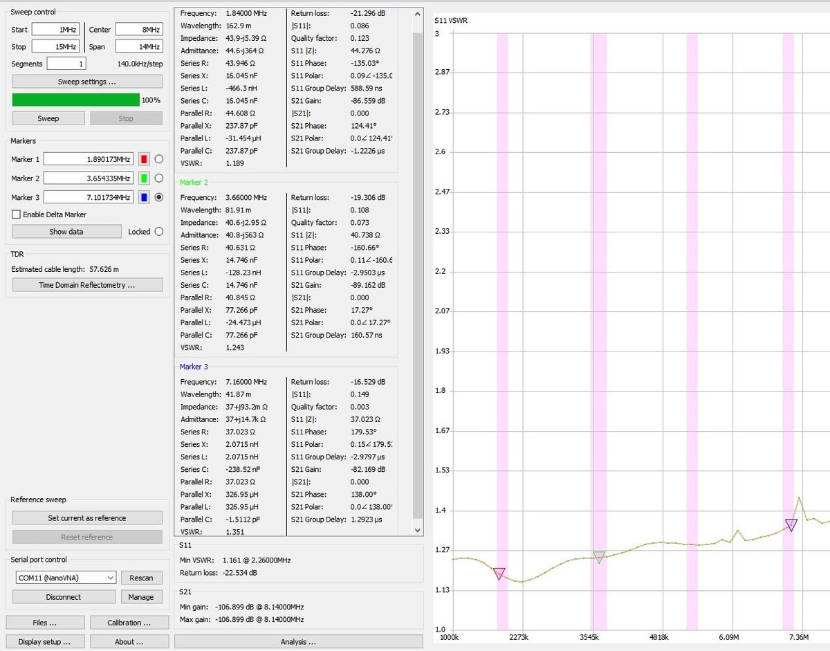Rescan available serial ports
830x651 pixels.
(142, 577)
